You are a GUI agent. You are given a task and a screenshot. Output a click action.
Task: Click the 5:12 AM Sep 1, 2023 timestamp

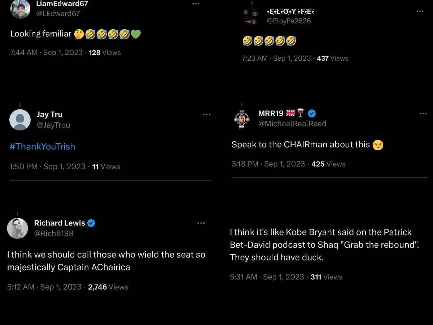(x=44, y=287)
